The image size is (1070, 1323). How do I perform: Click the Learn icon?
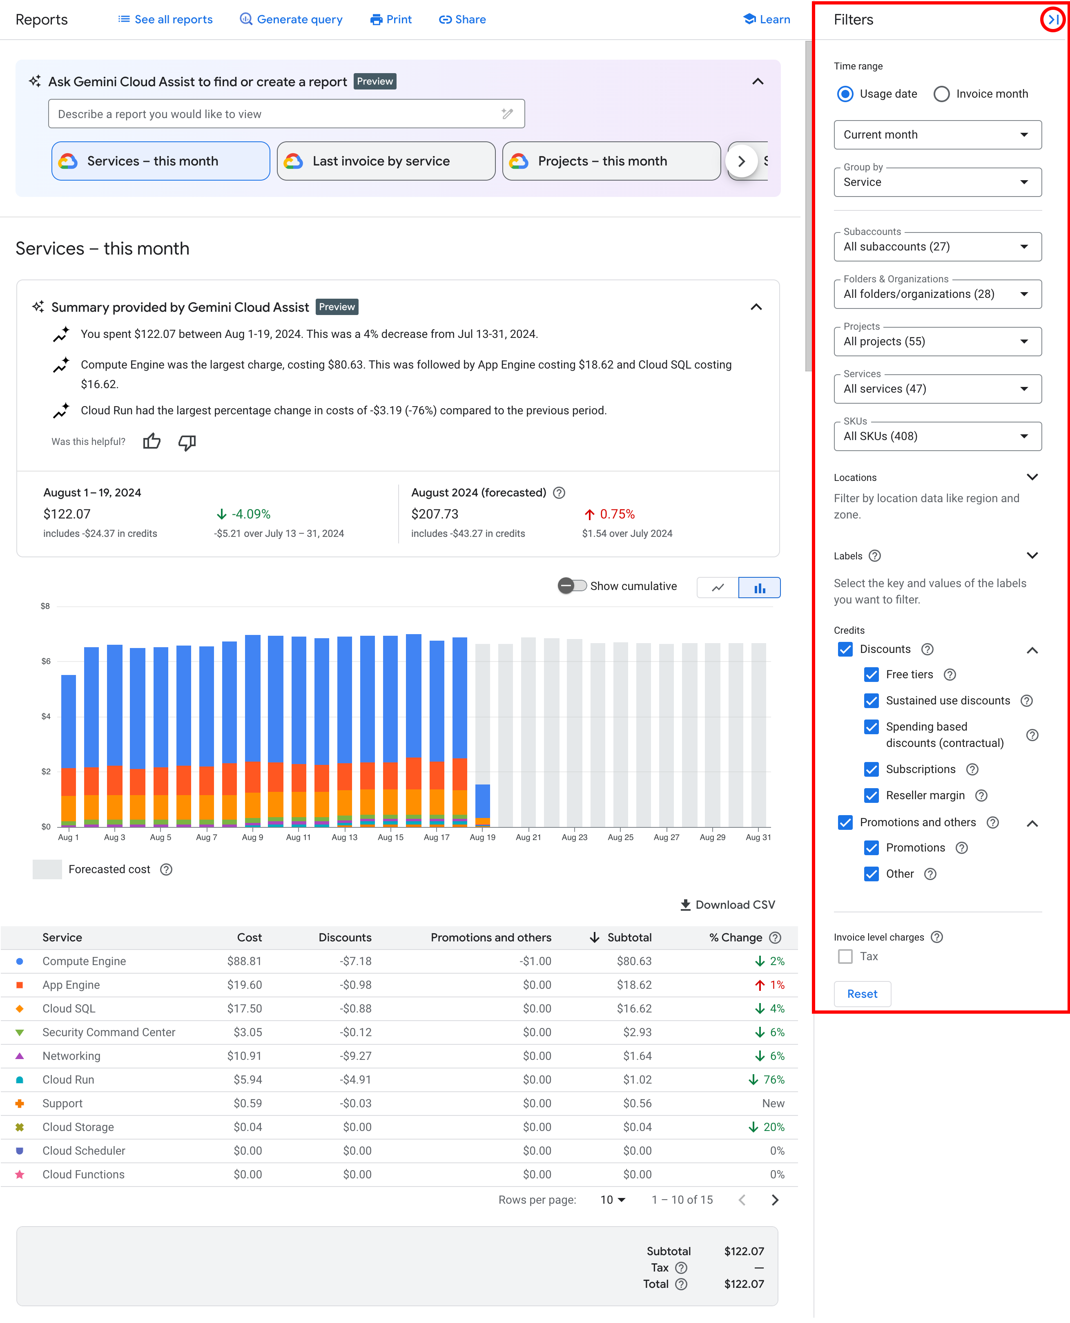click(747, 18)
